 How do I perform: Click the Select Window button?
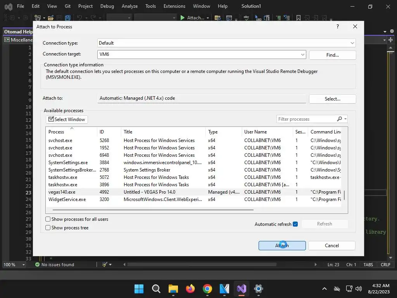(x=67, y=120)
